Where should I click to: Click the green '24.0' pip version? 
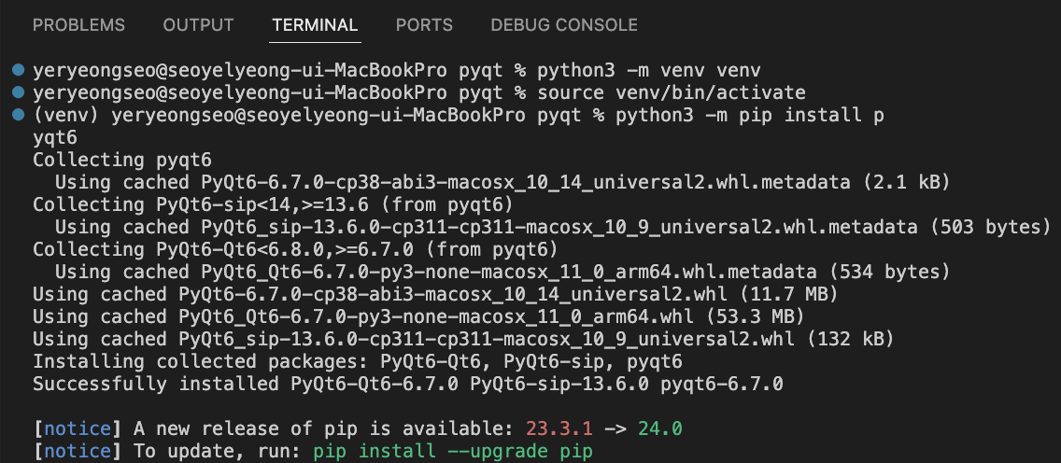click(x=659, y=428)
